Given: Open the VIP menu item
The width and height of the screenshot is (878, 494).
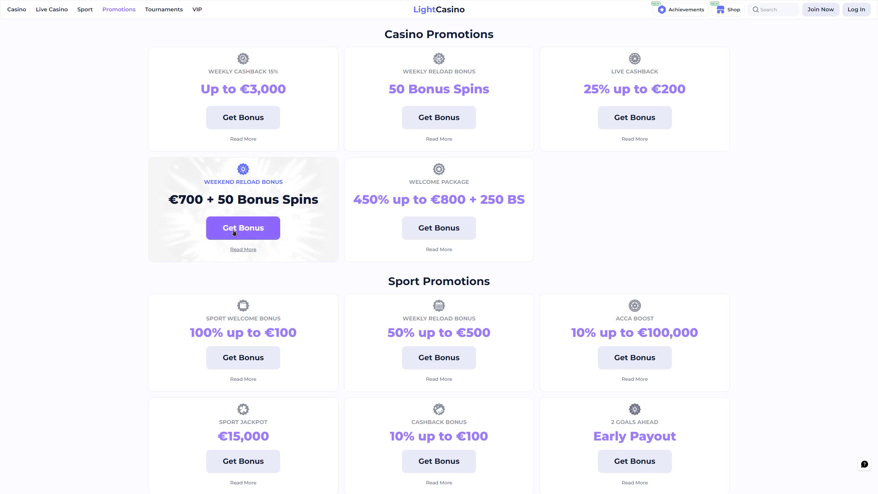Looking at the screenshot, I should coord(197,10).
